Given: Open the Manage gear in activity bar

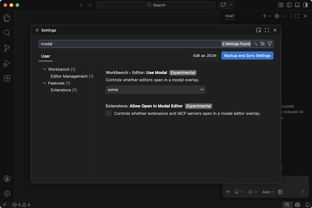Looking at the screenshot, I should [x=7, y=194].
